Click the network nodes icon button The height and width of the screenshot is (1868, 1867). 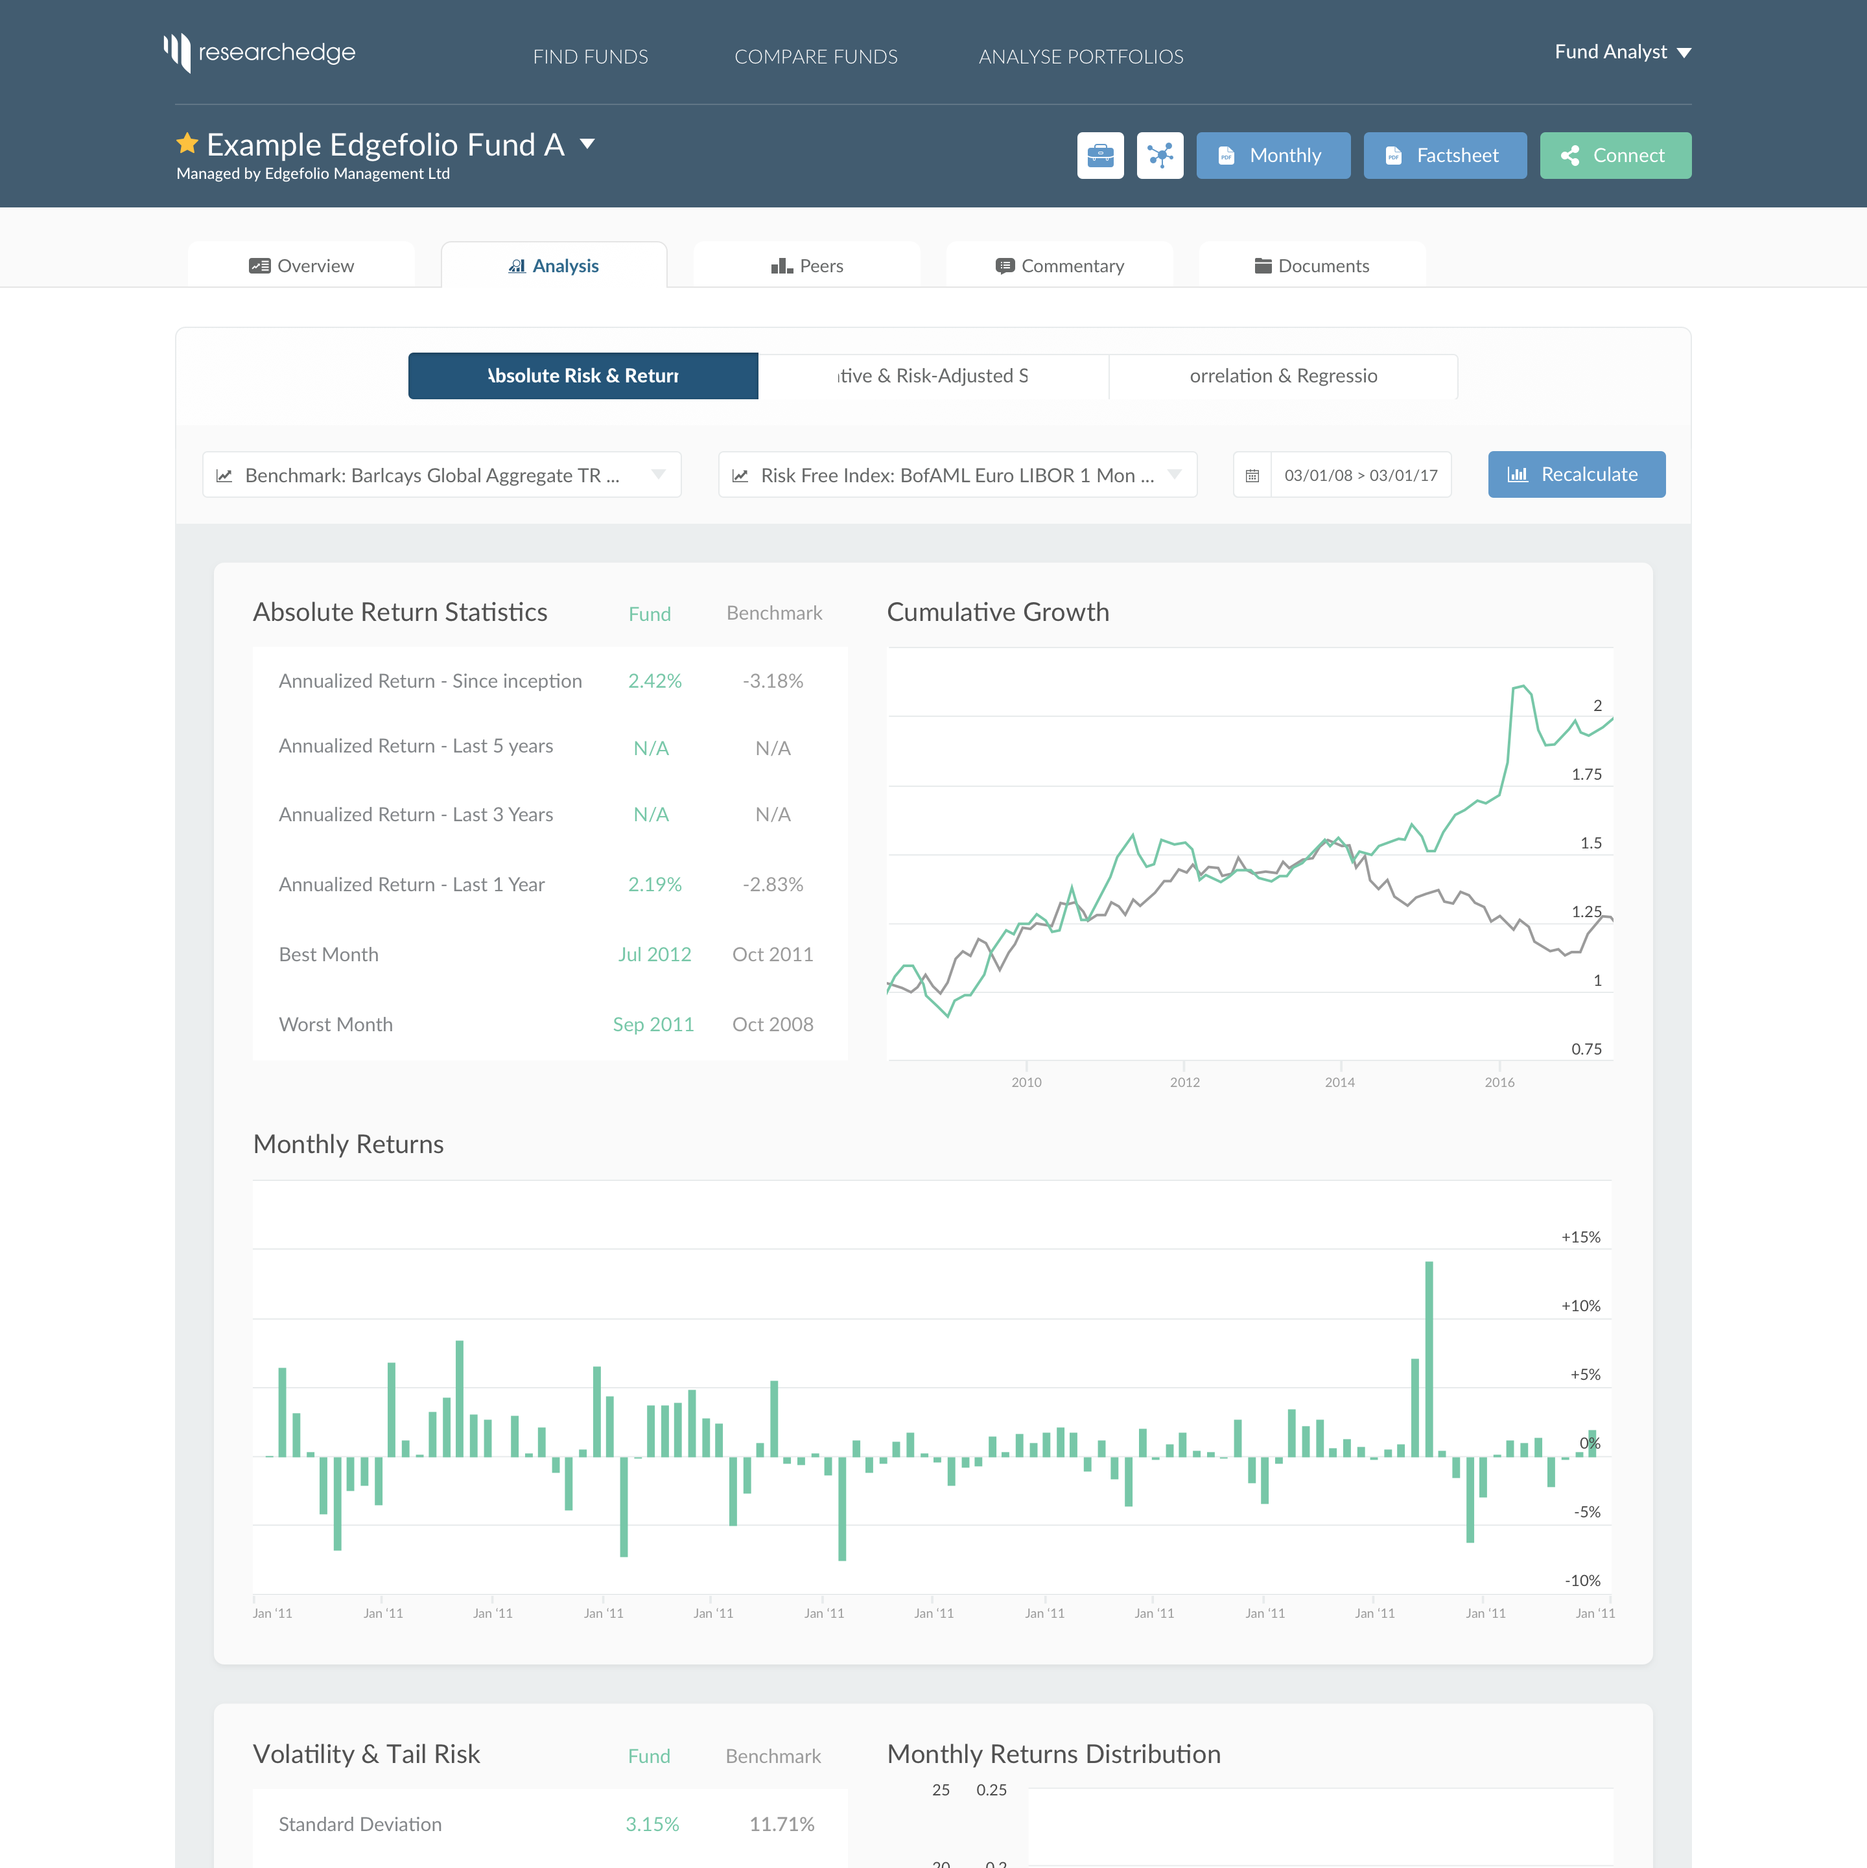pyautogui.click(x=1159, y=156)
